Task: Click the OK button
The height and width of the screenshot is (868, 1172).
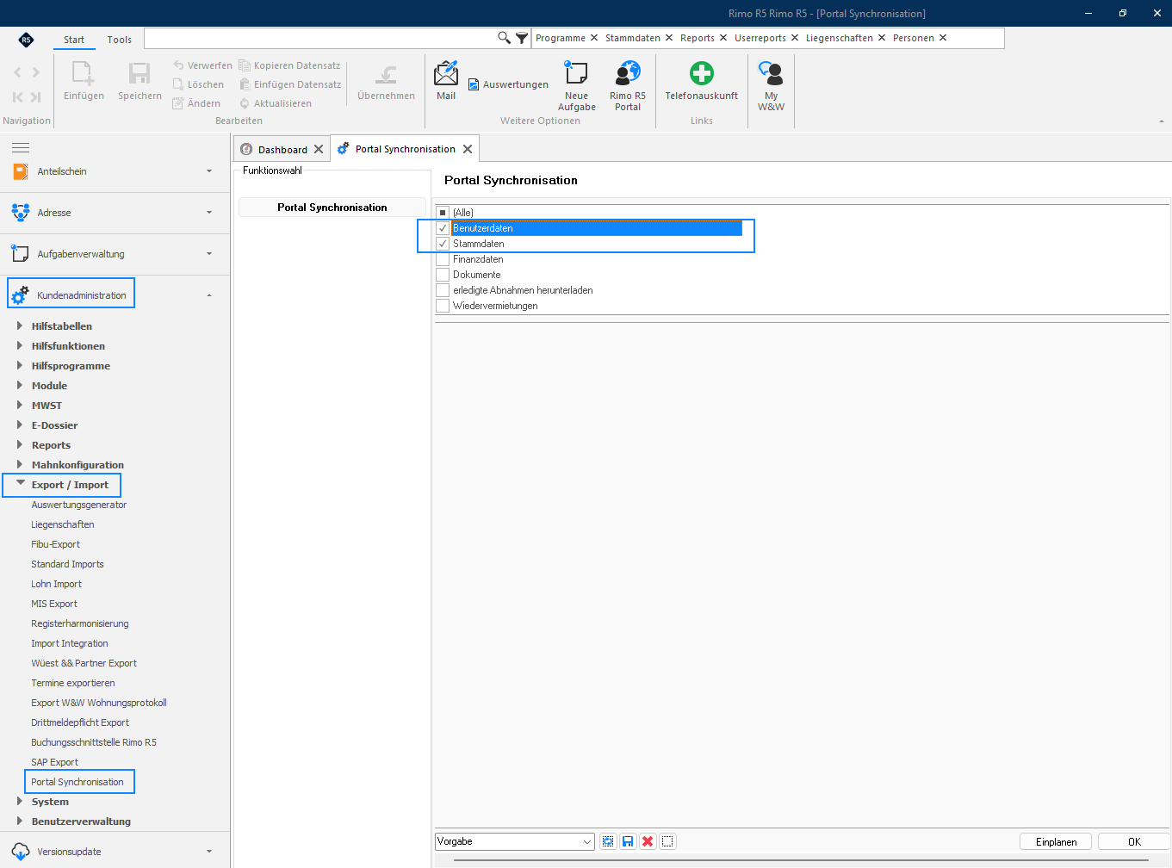Action: (1134, 841)
